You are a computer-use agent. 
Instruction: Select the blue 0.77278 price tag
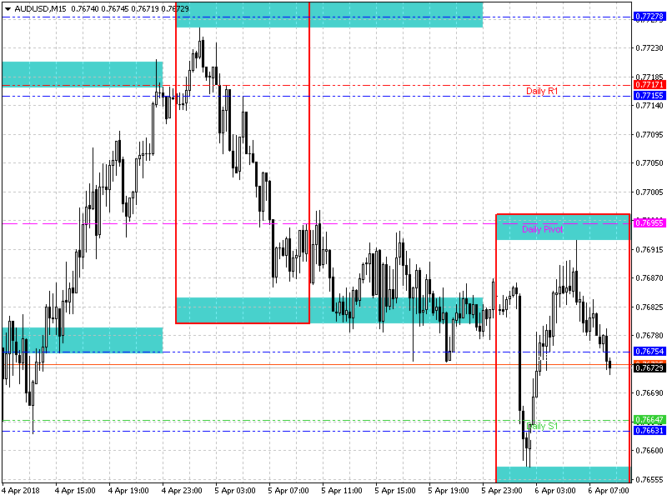(x=649, y=17)
